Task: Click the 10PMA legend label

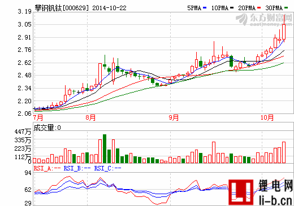Action: coord(220,8)
